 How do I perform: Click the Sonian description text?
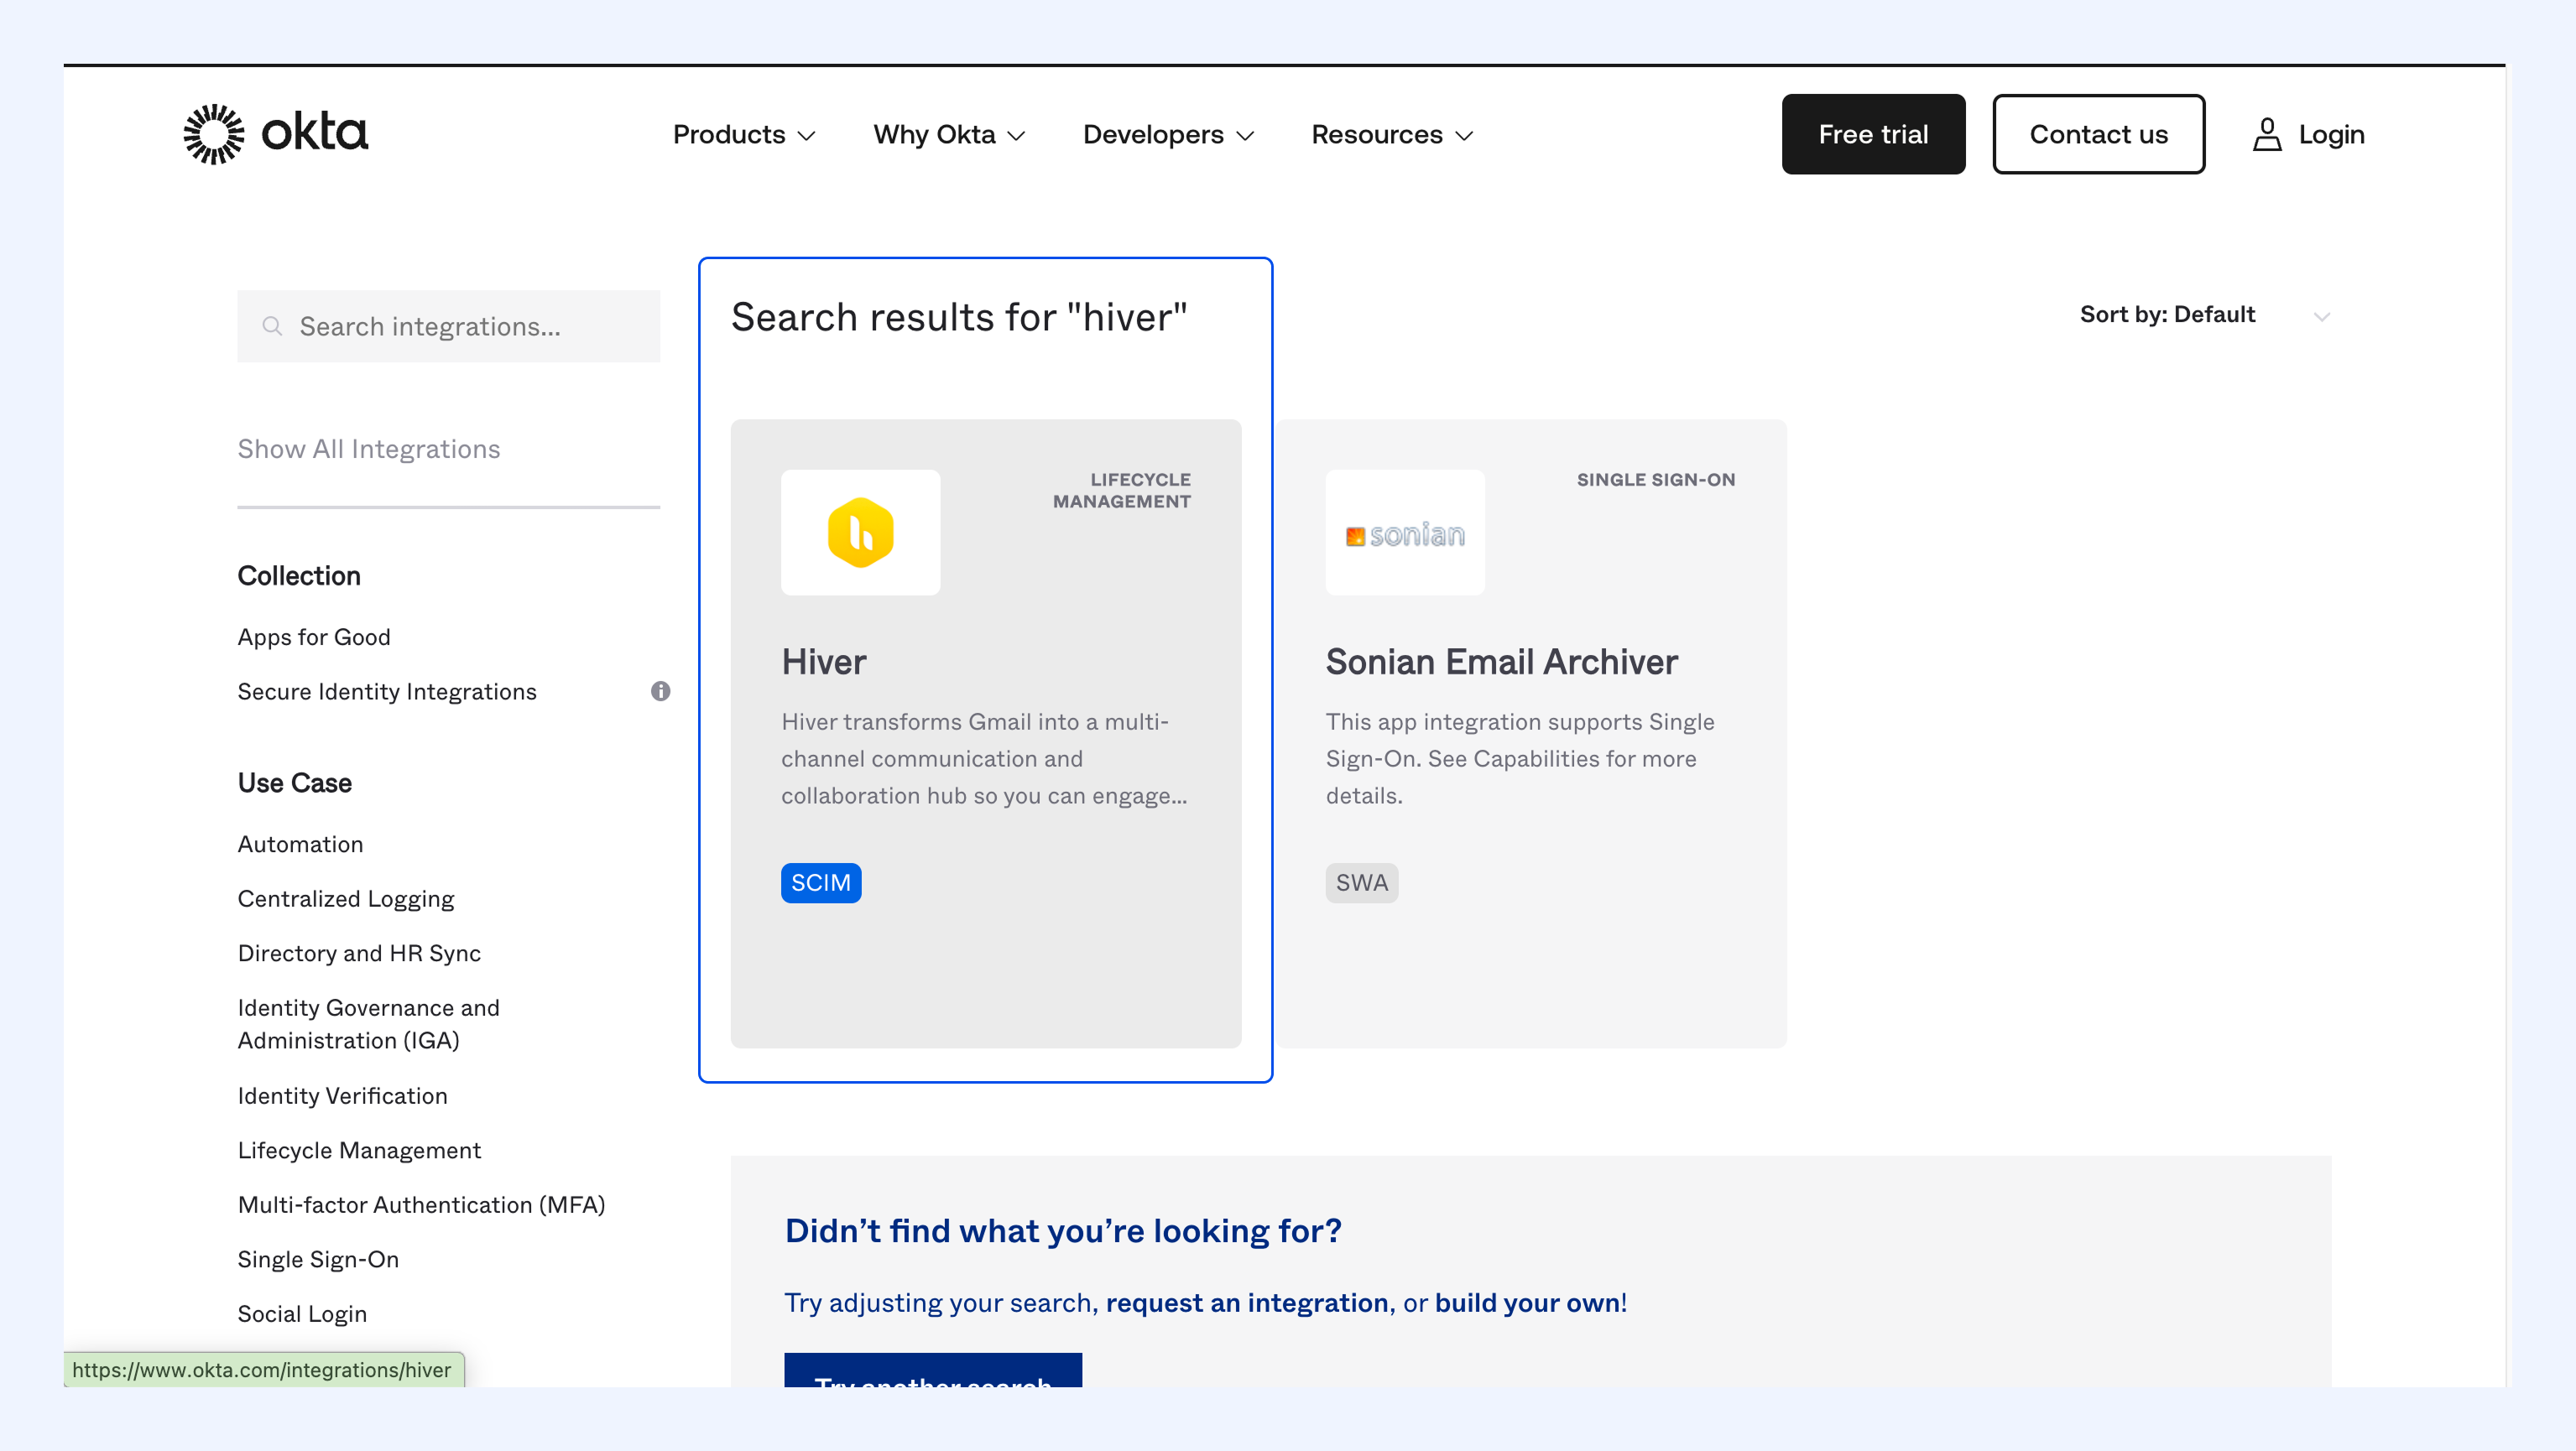tap(1520, 758)
